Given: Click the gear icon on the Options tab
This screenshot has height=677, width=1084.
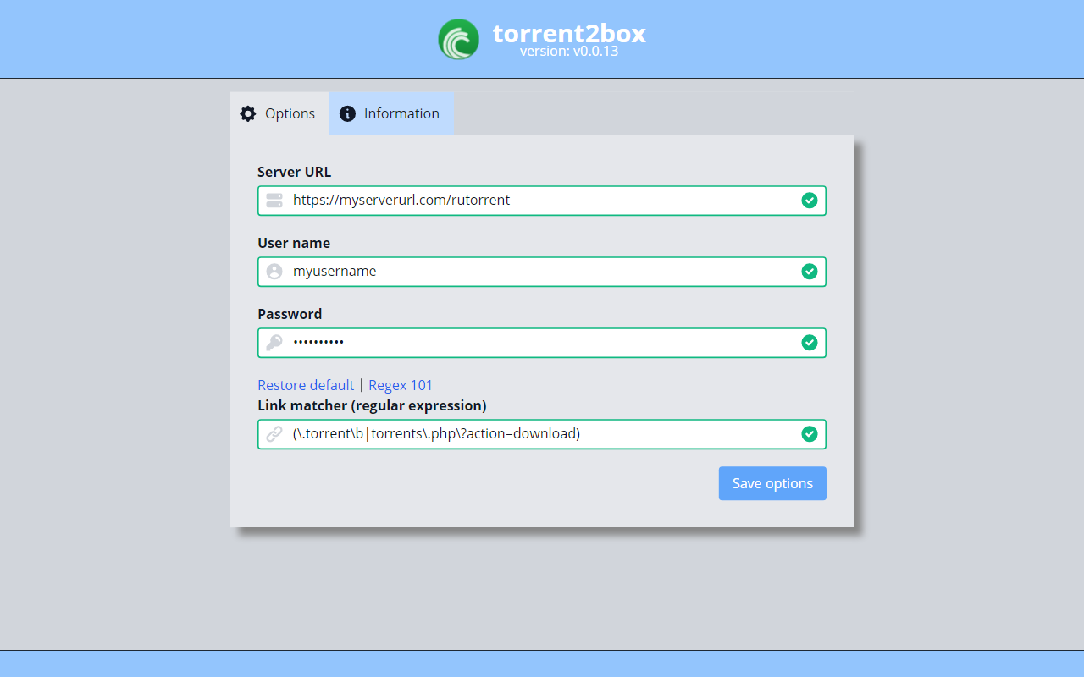Looking at the screenshot, I should [x=248, y=113].
